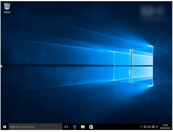The height and width of the screenshot is (132, 173).
Task: Open File Explorer from the taskbar
Action: coord(83,127)
